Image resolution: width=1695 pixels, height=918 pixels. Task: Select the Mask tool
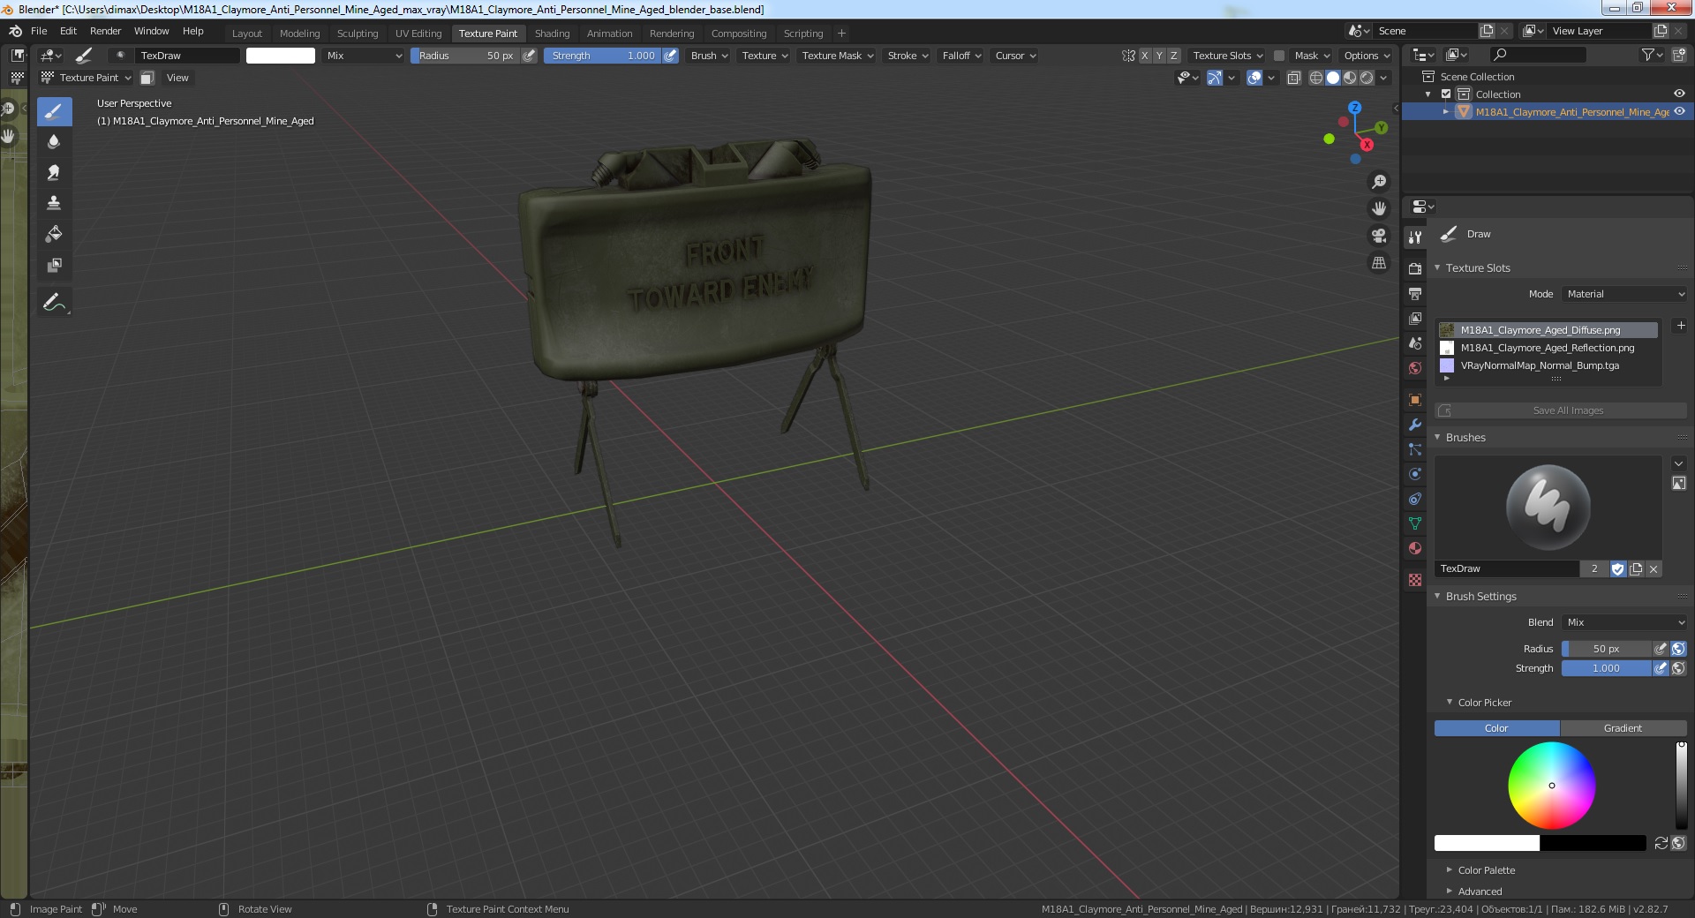[x=54, y=265]
